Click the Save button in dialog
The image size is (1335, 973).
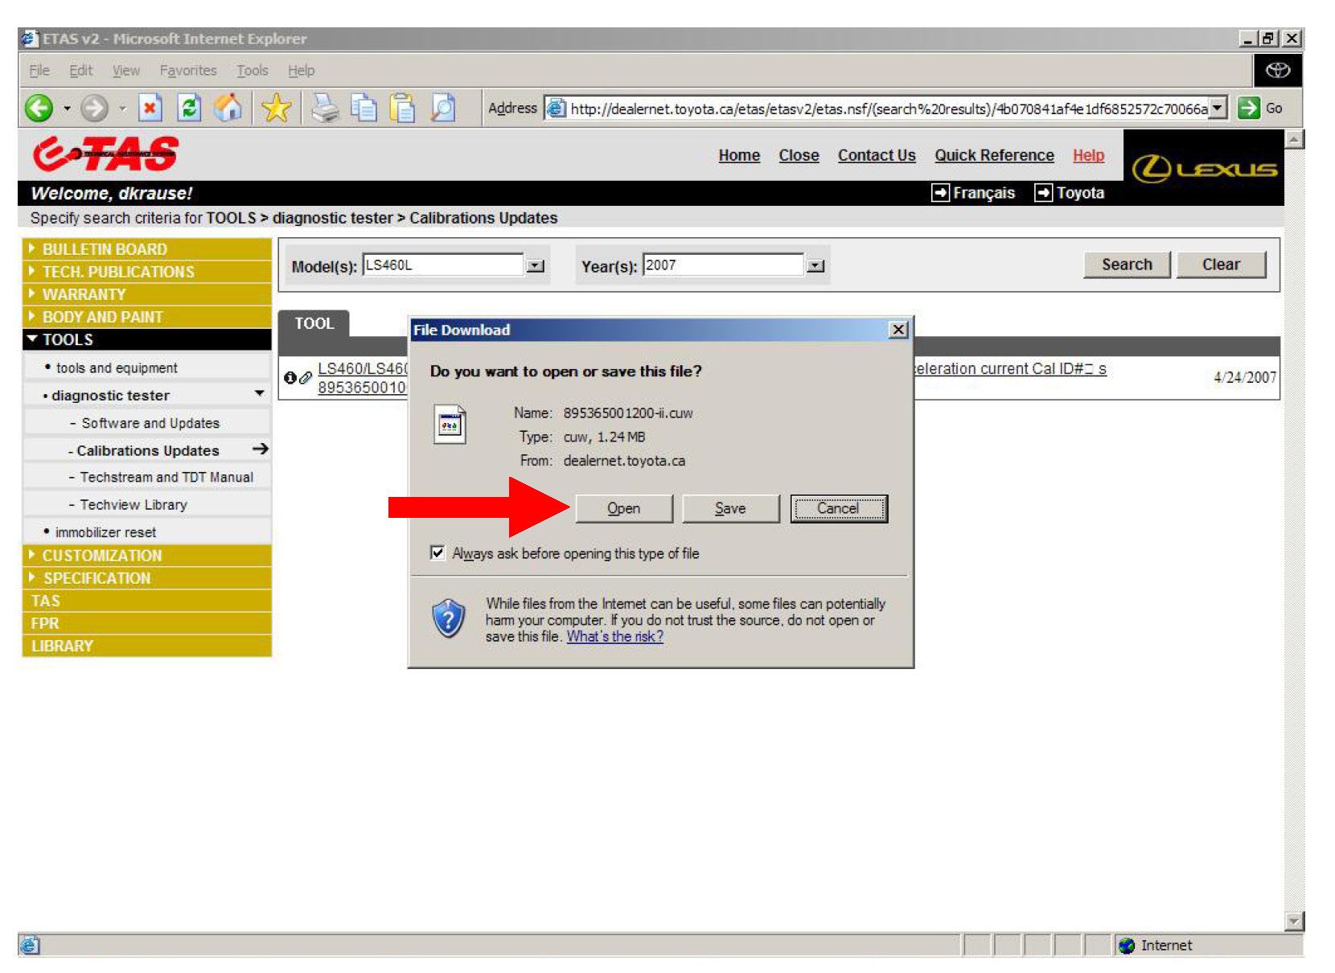point(730,508)
